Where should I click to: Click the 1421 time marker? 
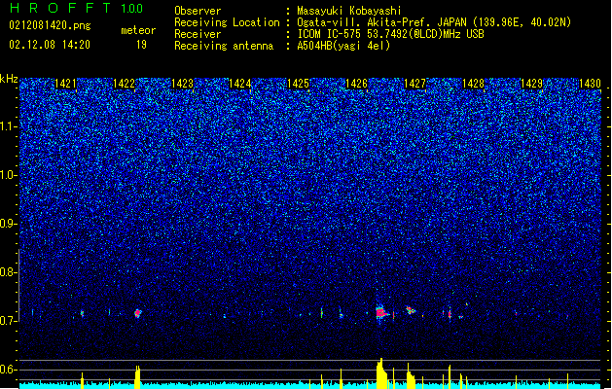[65, 84]
